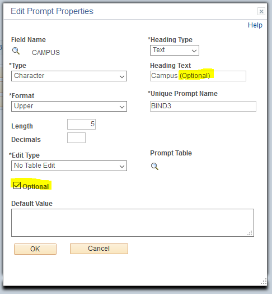Confirm with the OK button
Image resolution: width=272 pixels, height=294 pixels.
tap(35, 249)
